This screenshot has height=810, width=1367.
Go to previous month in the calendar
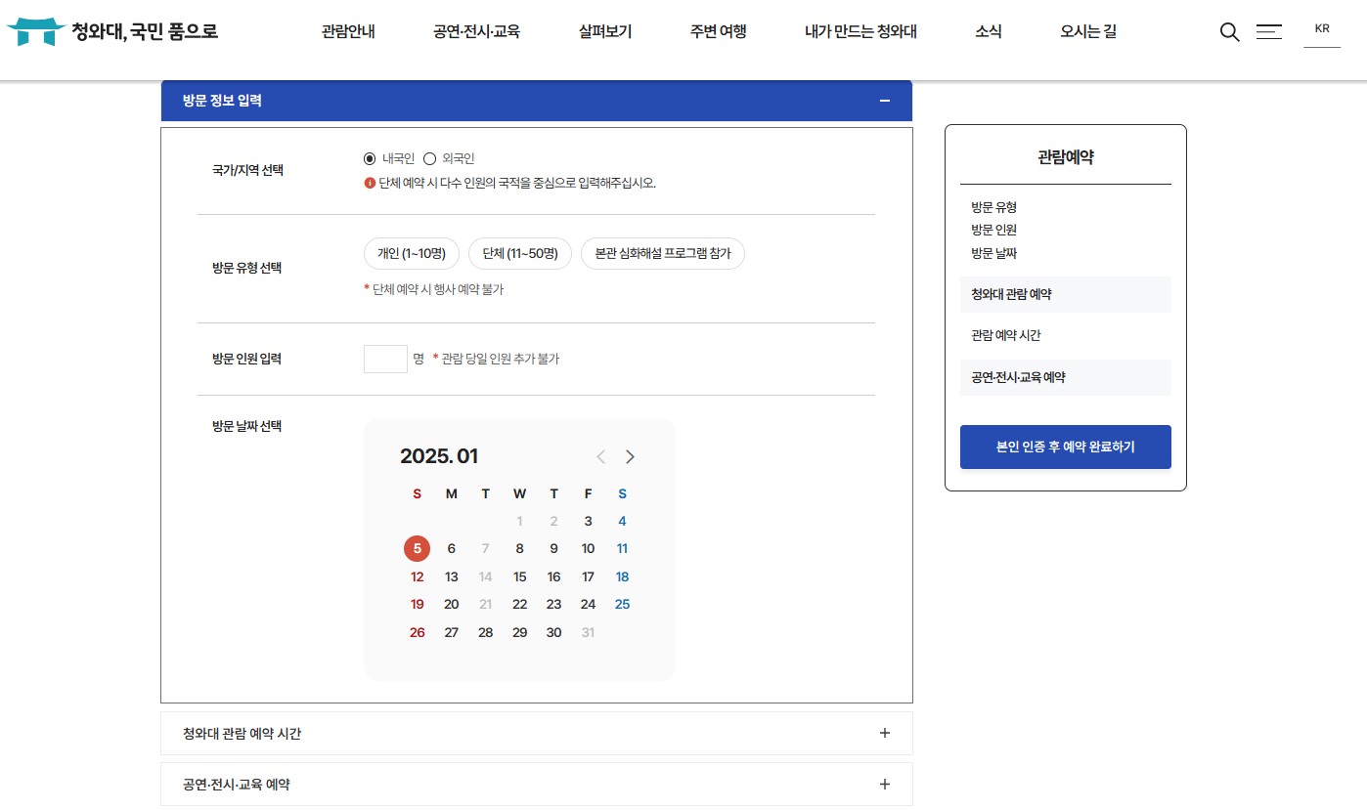pyautogui.click(x=600, y=456)
